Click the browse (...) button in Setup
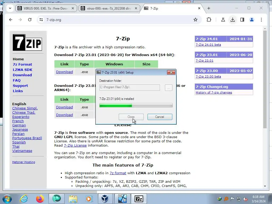 (168, 88)
